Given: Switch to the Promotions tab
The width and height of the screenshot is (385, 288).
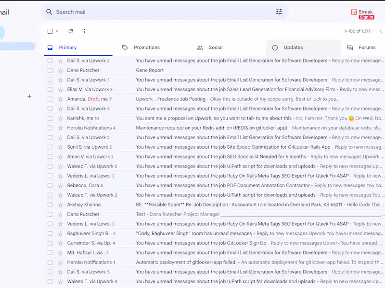Looking at the screenshot, I should [146, 48].
